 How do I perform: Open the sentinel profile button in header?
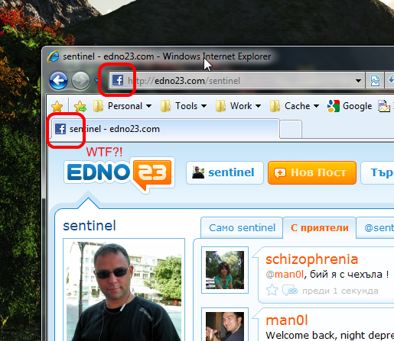pos(225,172)
